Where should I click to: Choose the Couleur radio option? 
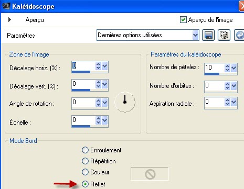point(85,172)
